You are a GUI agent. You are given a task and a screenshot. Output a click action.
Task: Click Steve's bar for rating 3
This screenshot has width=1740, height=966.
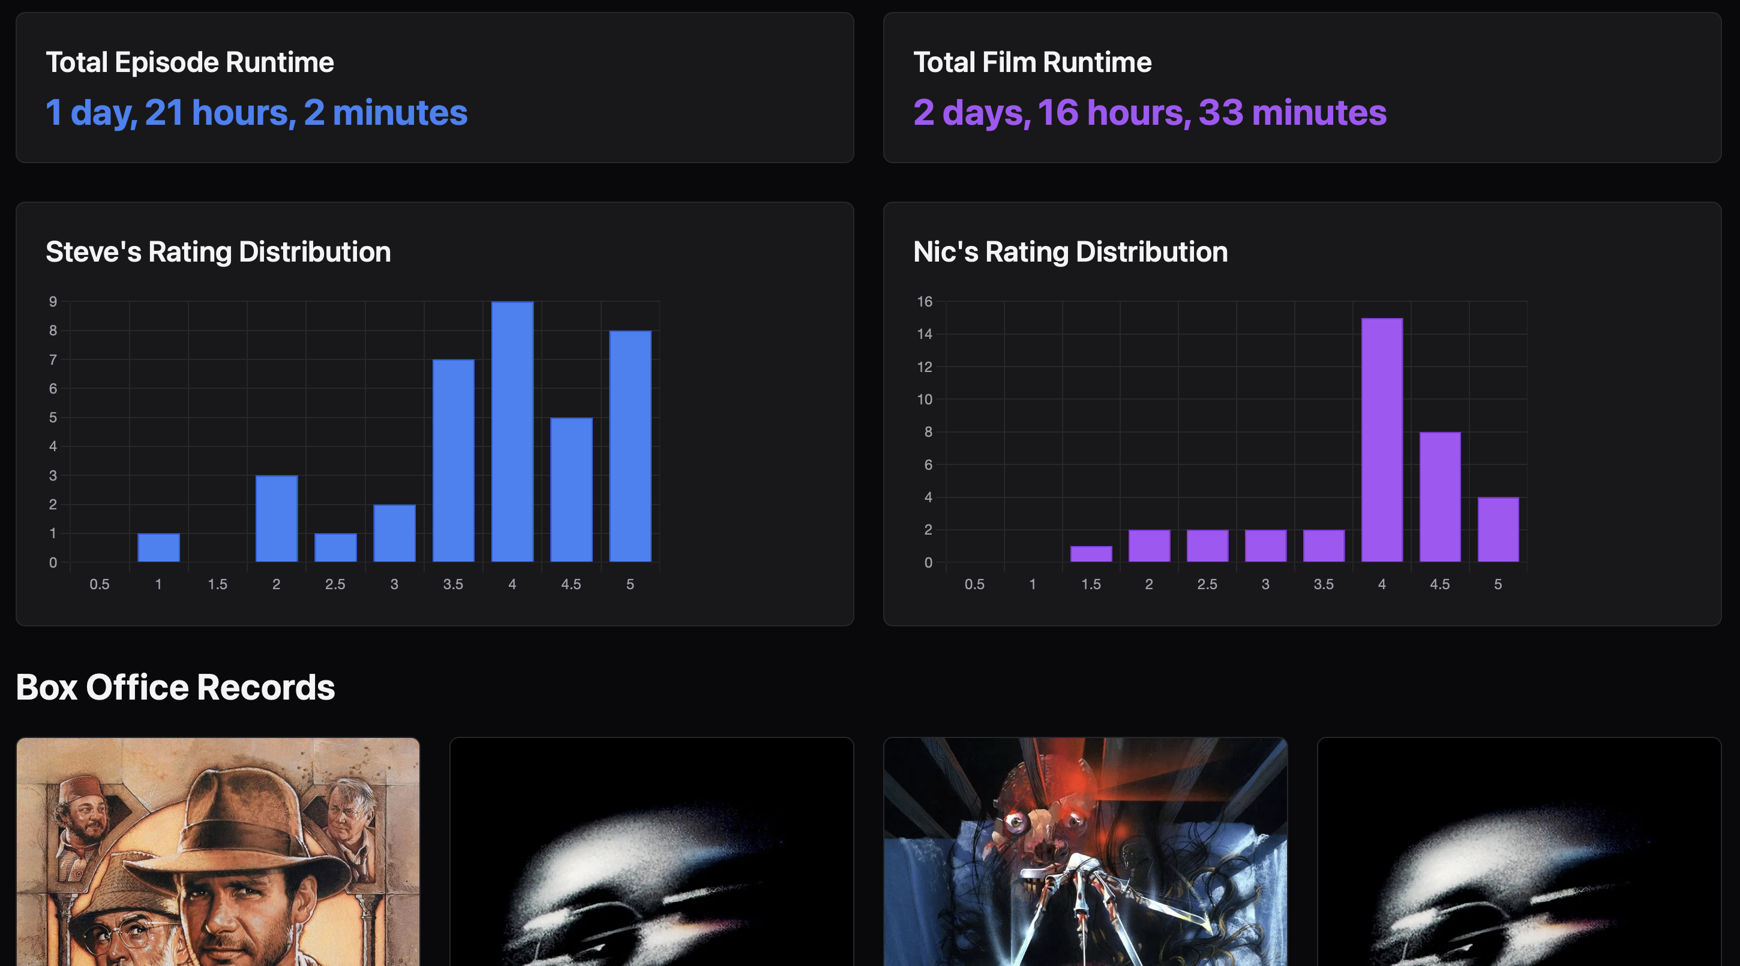pos(394,533)
